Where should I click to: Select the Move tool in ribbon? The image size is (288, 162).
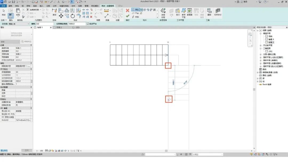coord(61,16)
